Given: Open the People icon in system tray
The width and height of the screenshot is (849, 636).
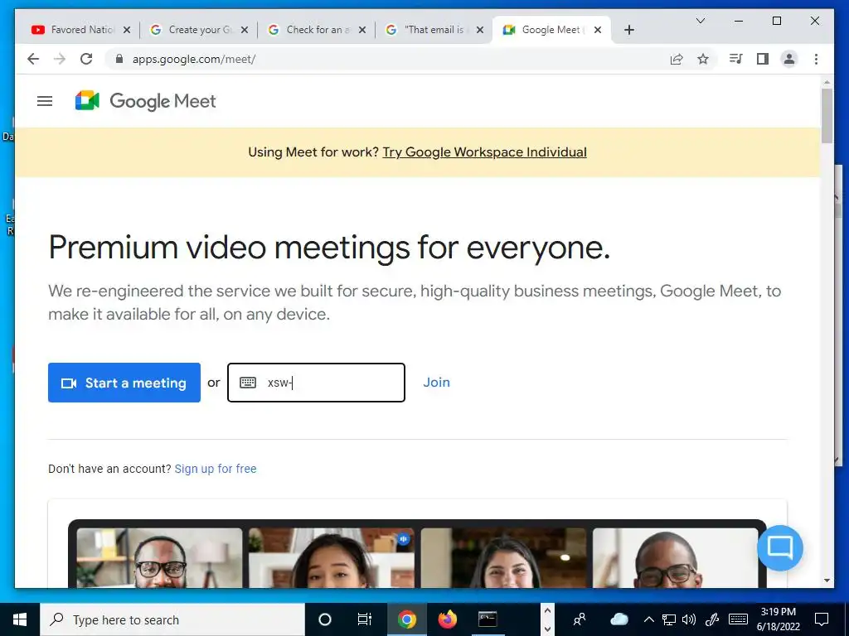Looking at the screenshot, I should point(580,619).
